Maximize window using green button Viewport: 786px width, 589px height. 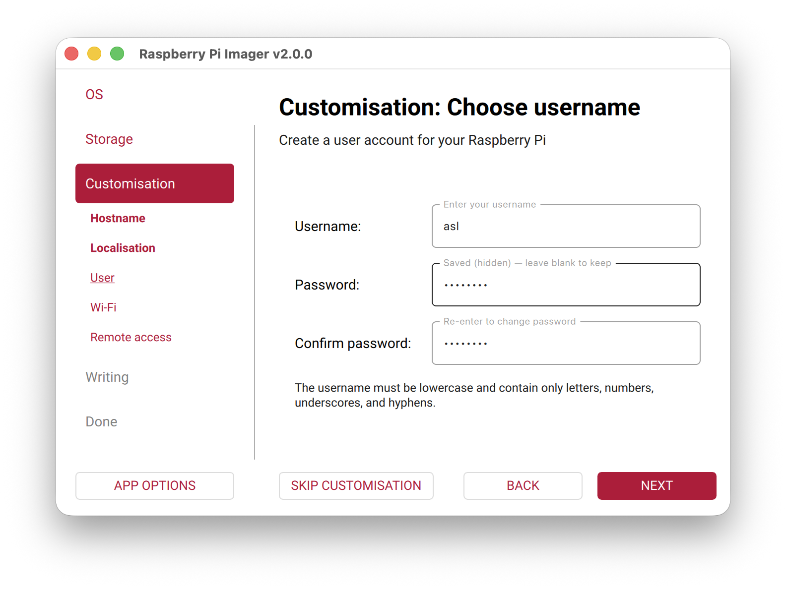[117, 54]
